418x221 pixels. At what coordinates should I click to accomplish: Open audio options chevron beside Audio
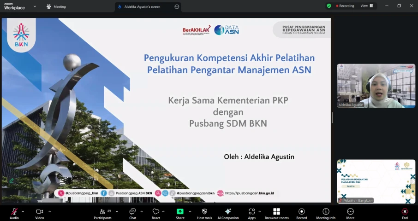point(23,212)
